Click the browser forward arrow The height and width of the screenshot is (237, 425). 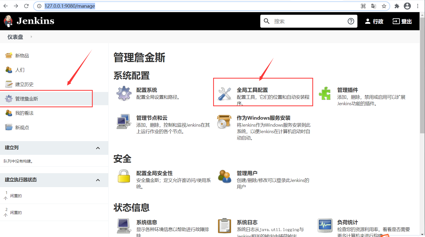(x=16, y=6)
